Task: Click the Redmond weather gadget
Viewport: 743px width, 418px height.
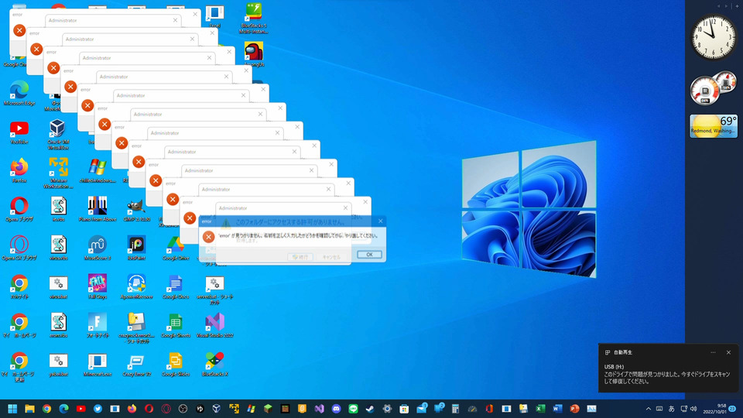Action: click(714, 126)
